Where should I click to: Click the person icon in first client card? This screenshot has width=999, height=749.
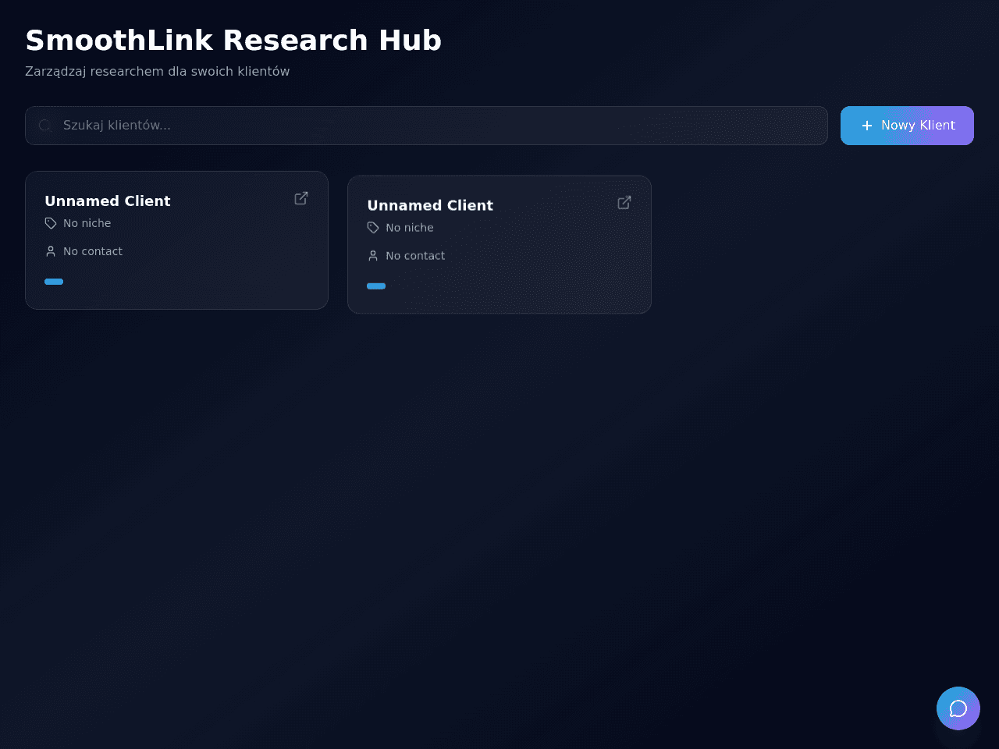pos(51,251)
